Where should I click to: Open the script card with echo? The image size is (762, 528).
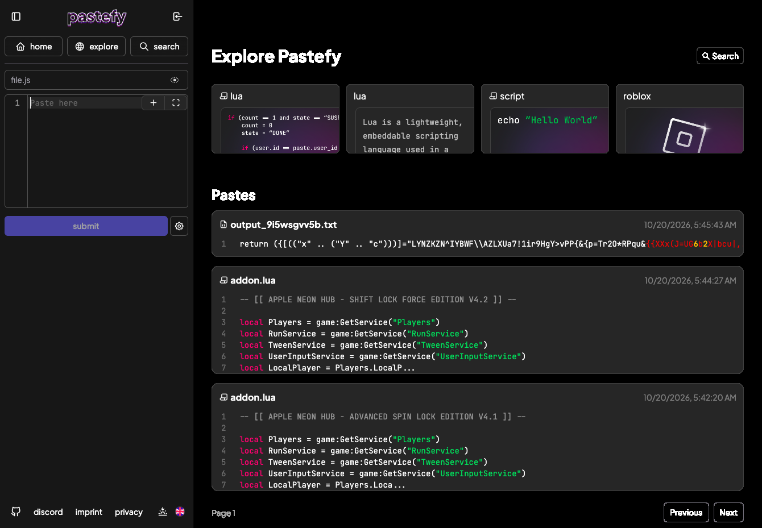coord(545,119)
